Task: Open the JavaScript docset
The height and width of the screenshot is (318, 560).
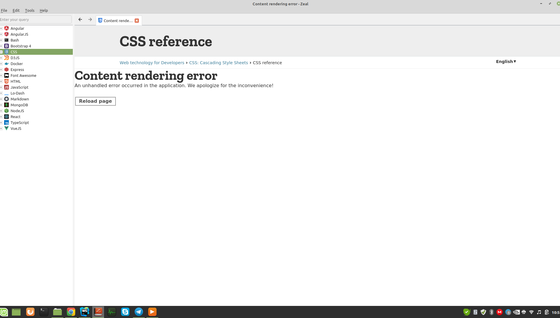Action: [19, 87]
